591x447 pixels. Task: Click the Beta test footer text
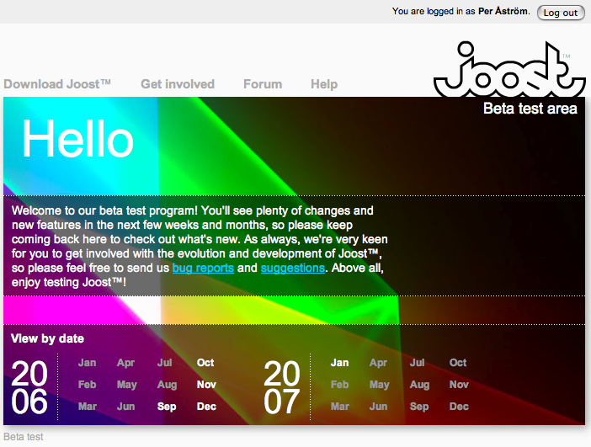tap(24, 437)
